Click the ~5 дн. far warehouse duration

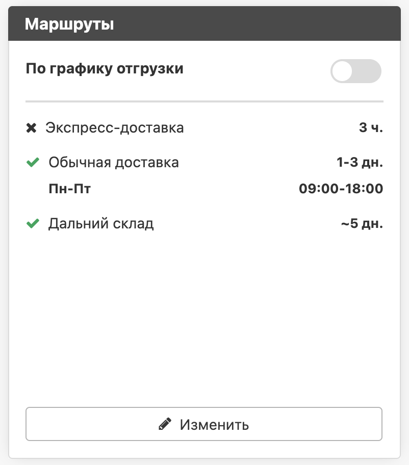pos(362,224)
